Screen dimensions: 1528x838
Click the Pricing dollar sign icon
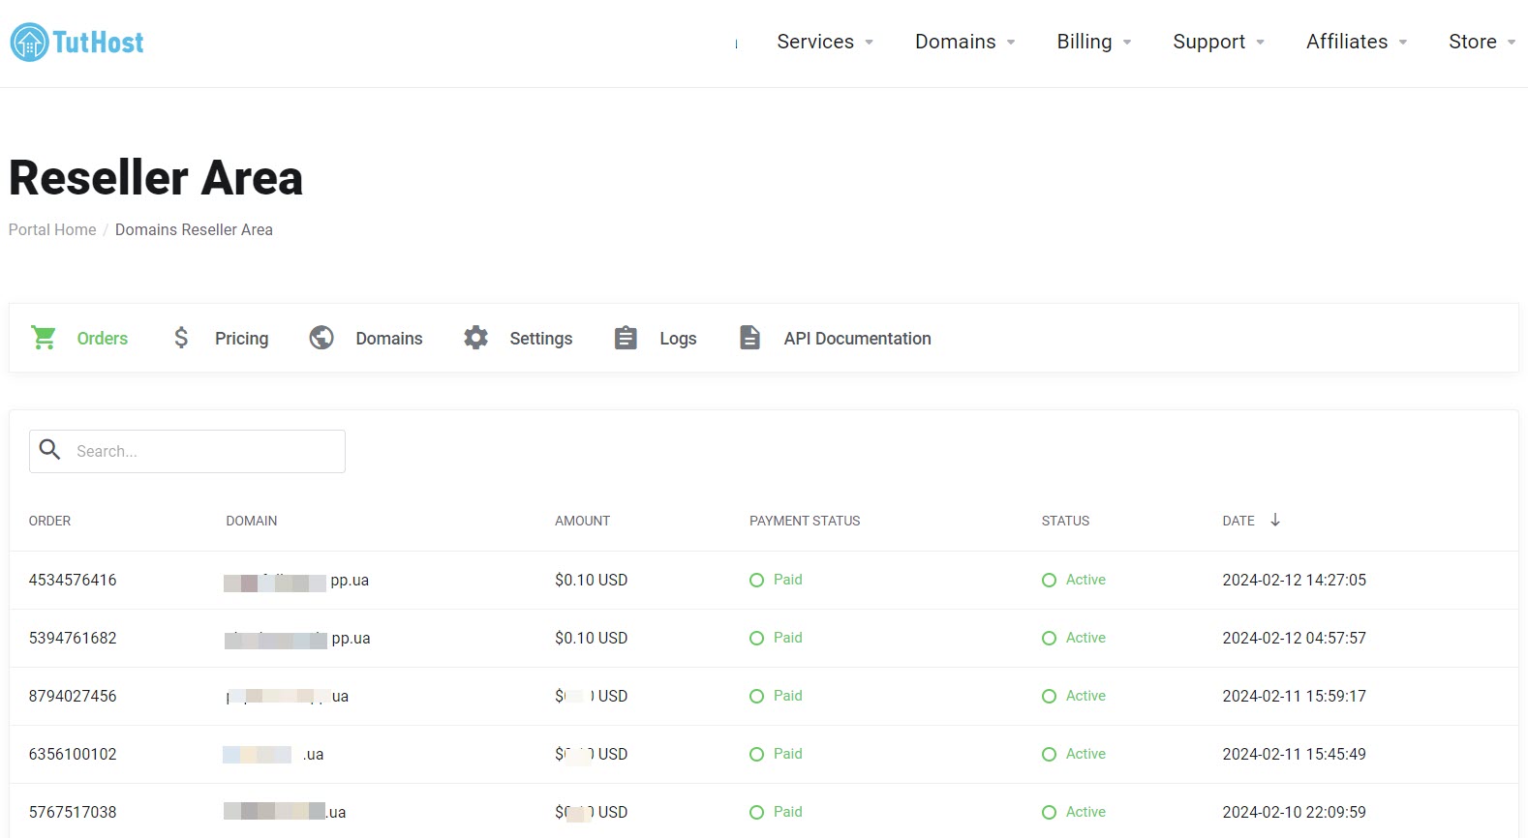tap(181, 338)
